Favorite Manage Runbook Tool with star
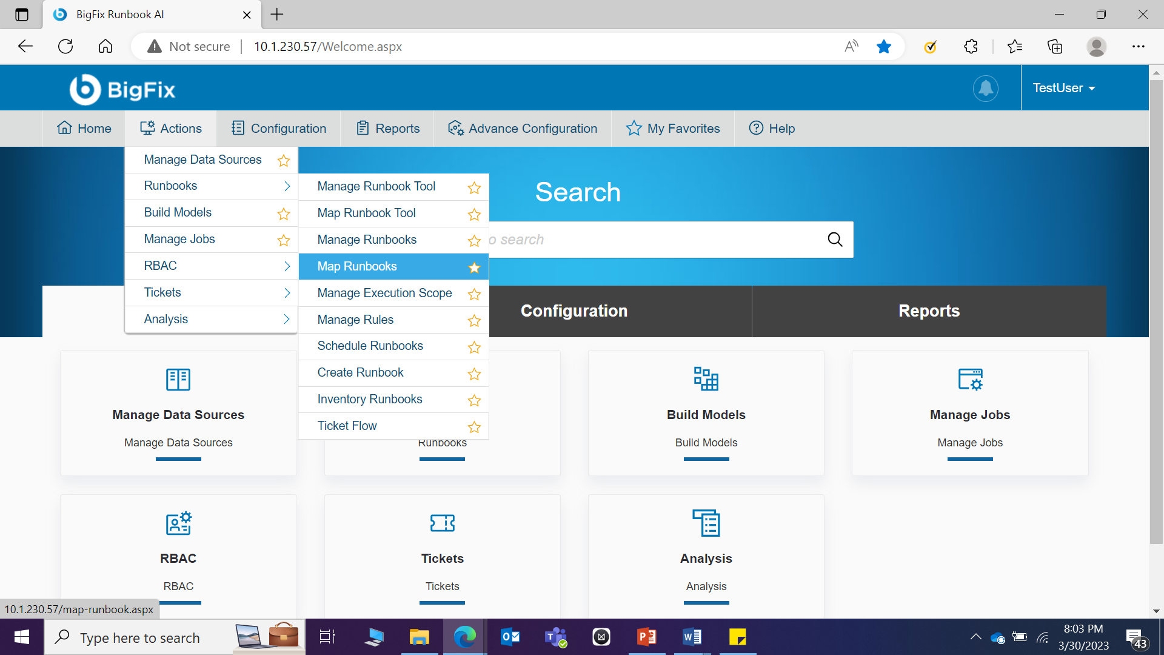The image size is (1164, 655). pyautogui.click(x=474, y=188)
